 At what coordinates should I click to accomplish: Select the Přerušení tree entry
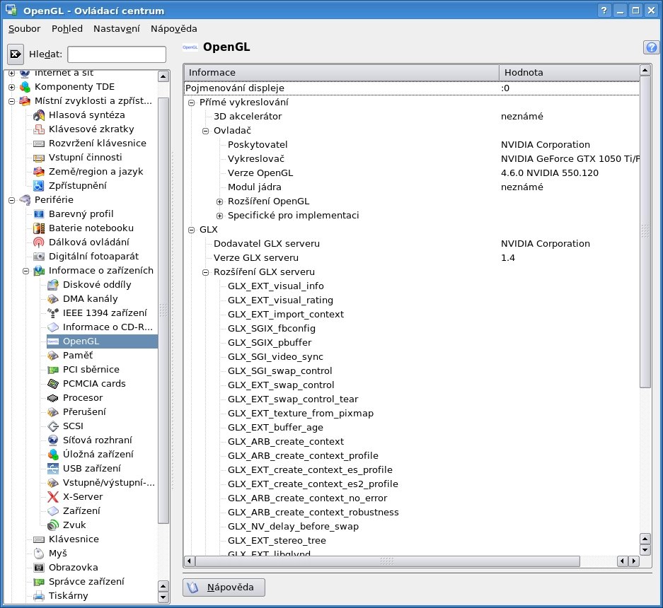pyautogui.click(x=85, y=412)
